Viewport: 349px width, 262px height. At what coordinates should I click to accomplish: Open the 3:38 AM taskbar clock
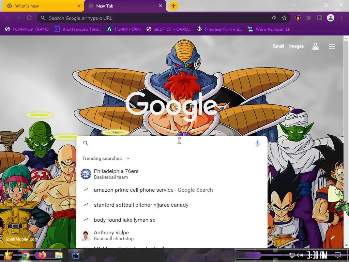(317, 255)
